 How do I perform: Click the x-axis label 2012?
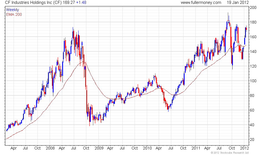point(245,148)
